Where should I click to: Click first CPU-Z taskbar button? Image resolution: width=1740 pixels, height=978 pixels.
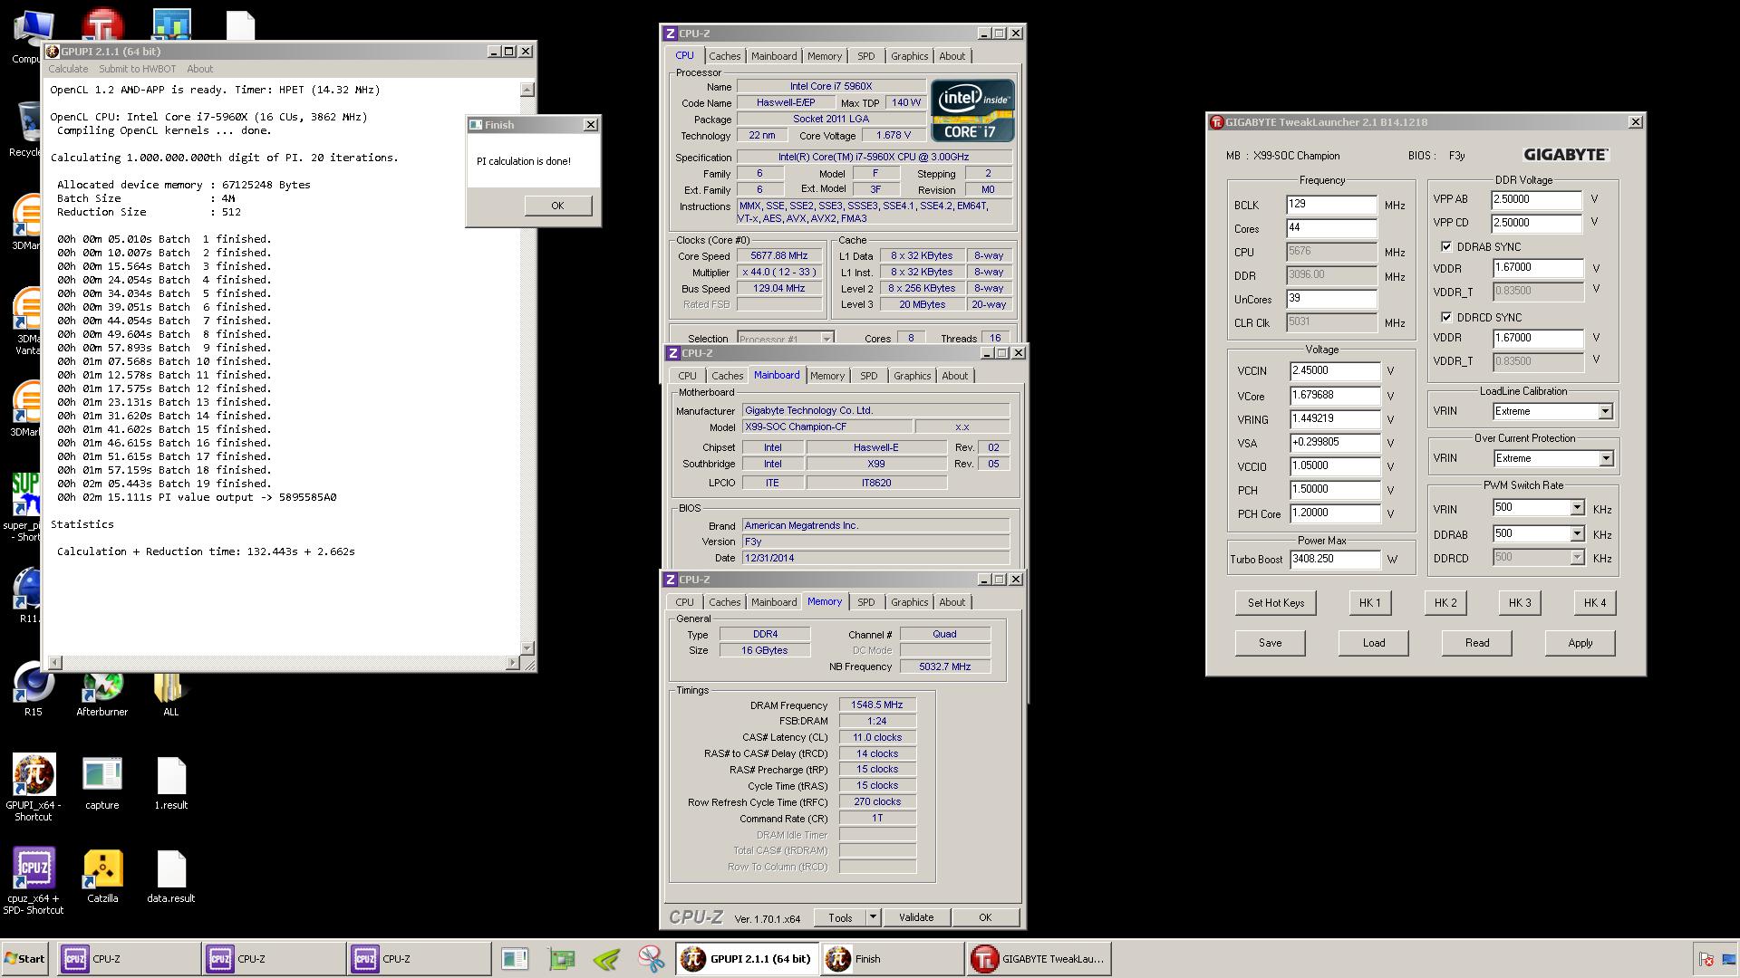click(130, 958)
